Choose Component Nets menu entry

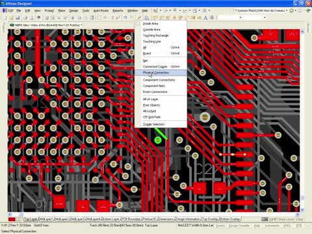point(161,86)
